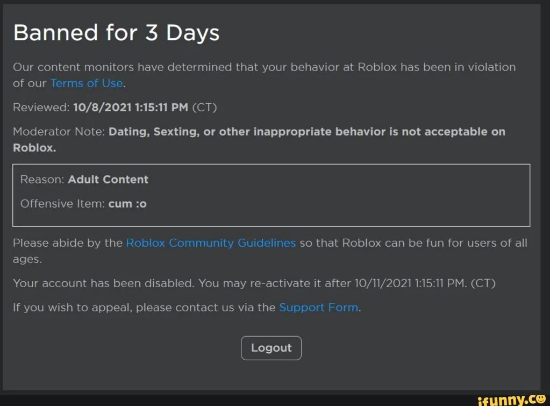
Task: Click the bold moderator note about dating and sexting
Action: [x=306, y=132]
